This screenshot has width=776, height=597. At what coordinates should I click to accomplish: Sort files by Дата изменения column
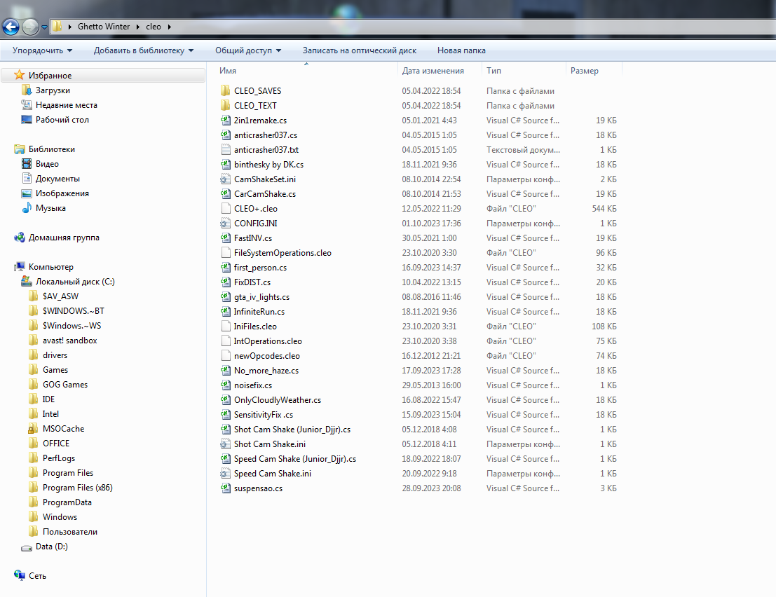click(x=433, y=71)
